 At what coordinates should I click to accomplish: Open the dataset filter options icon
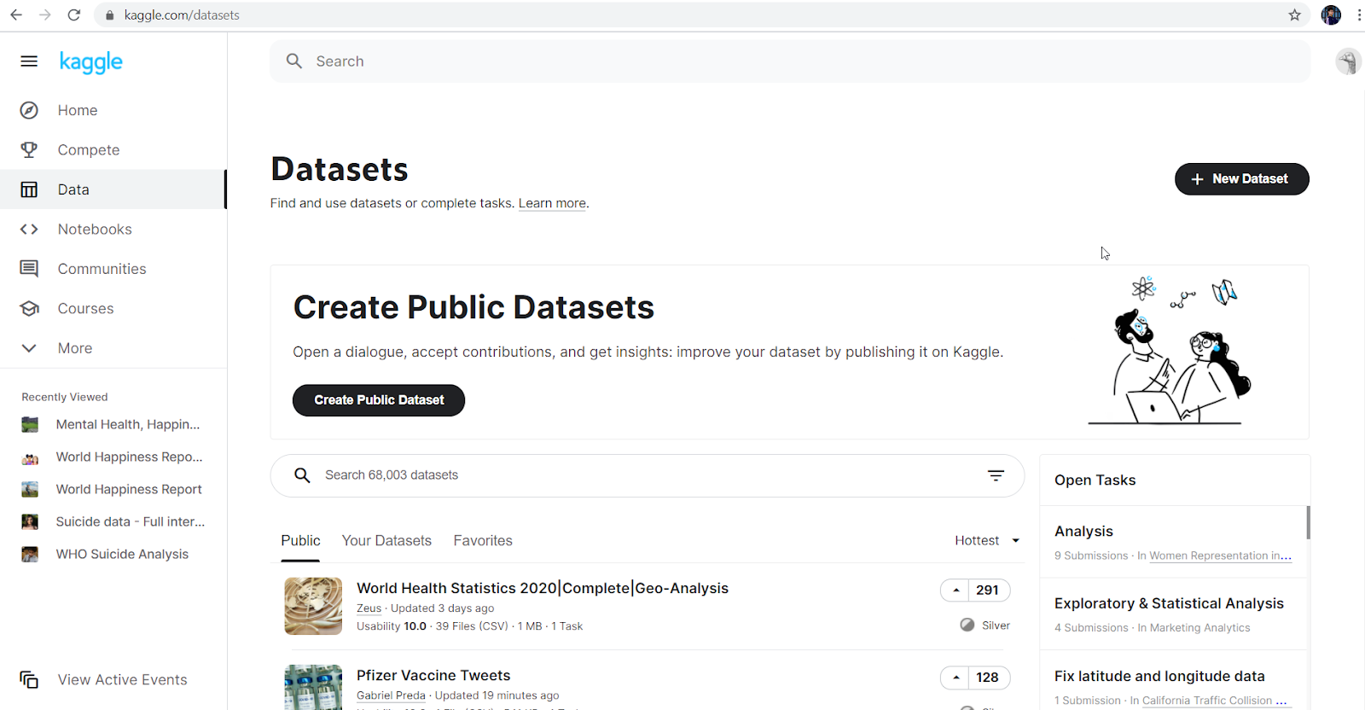pyautogui.click(x=996, y=475)
